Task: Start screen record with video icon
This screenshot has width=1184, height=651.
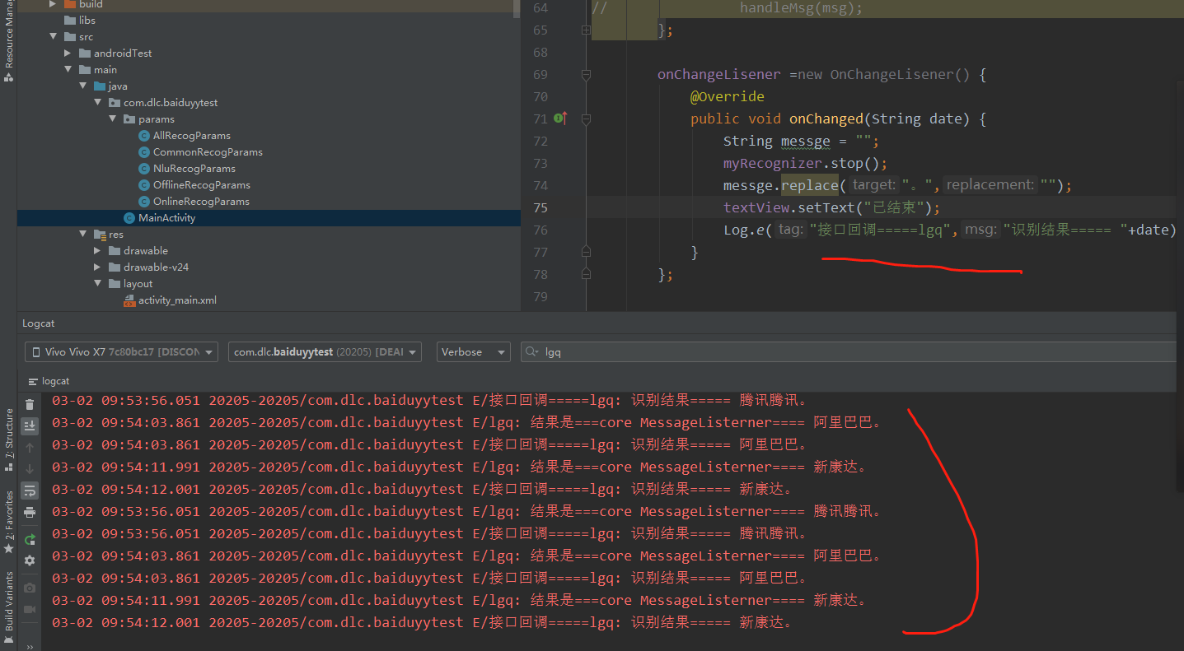Action: (30, 609)
